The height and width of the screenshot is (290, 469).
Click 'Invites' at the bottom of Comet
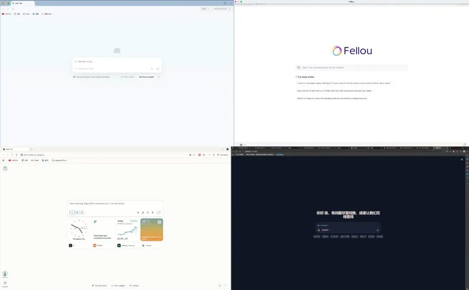(x=134, y=286)
